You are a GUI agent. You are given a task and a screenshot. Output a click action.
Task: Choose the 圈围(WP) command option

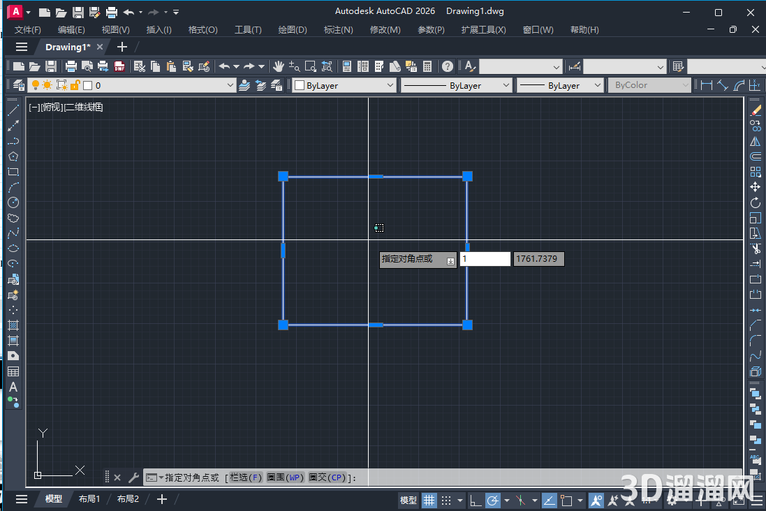286,477
